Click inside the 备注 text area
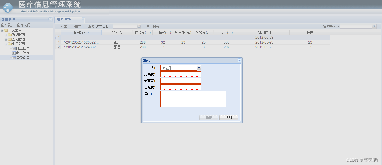The height and width of the screenshot is (165, 382). (193, 99)
